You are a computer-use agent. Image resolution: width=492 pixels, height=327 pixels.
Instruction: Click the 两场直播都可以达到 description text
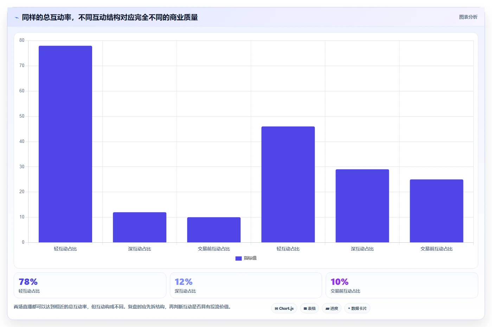(122, 307)
